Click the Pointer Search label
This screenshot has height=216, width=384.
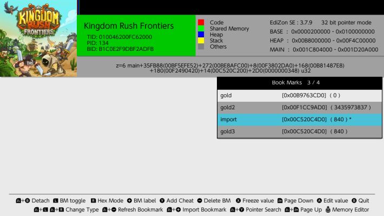[263, 210]
